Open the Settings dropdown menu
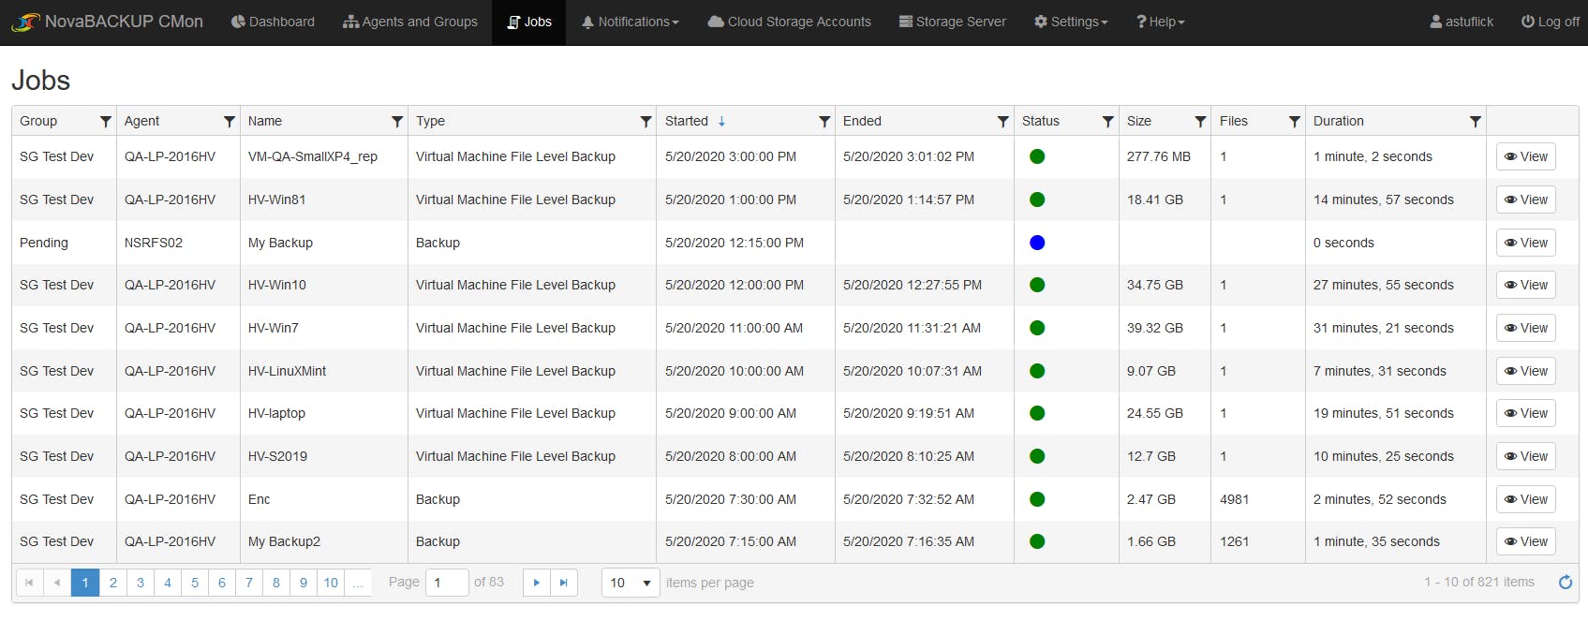The image size is (1588, 621). coord(1071,22)
